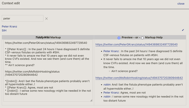Click into the TiddlyWiki Markup text area

click(48, 71)
